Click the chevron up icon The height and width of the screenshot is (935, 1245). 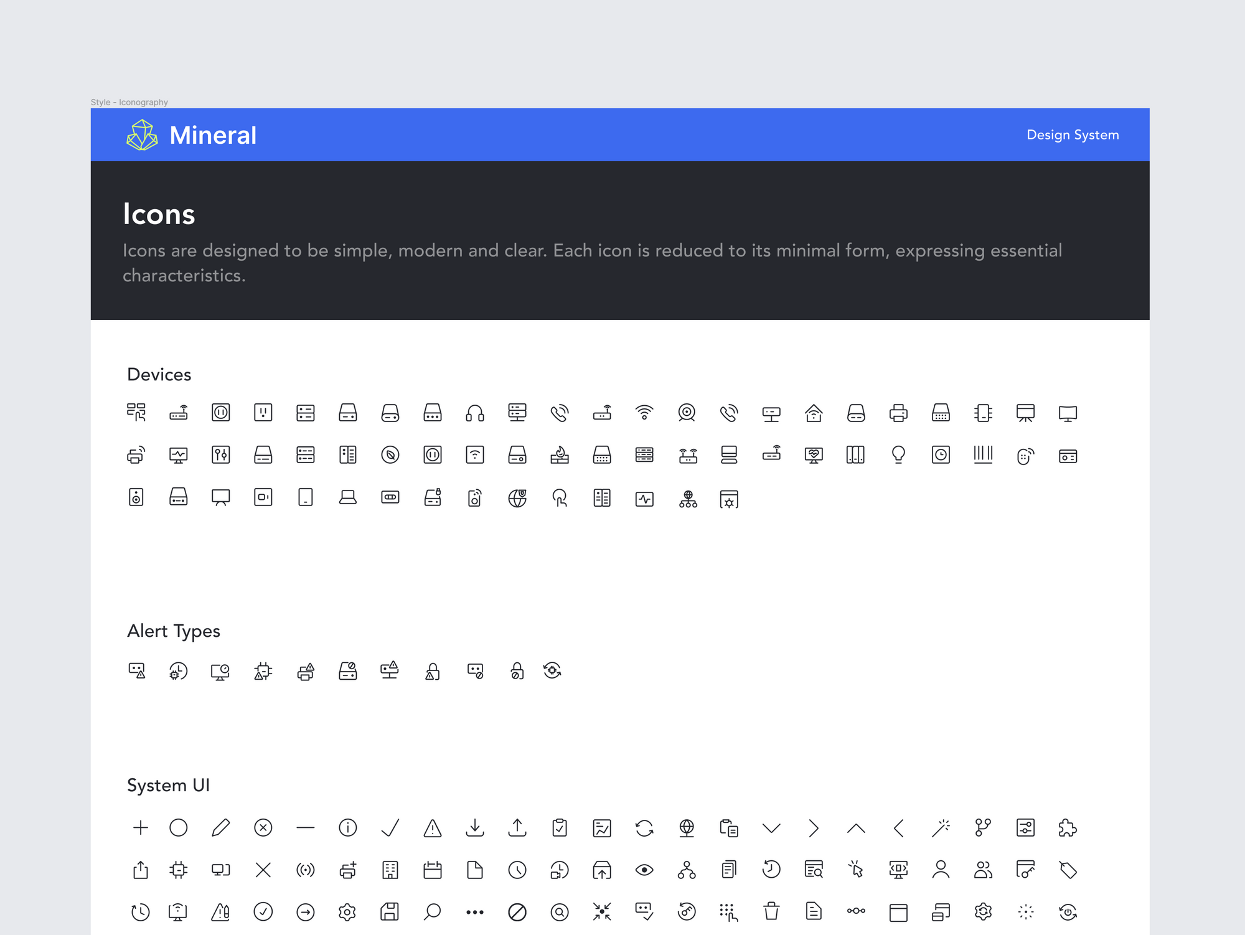[856, 828]
